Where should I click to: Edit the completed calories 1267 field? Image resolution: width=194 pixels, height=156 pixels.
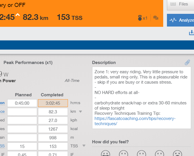click(x=53, y=129)
